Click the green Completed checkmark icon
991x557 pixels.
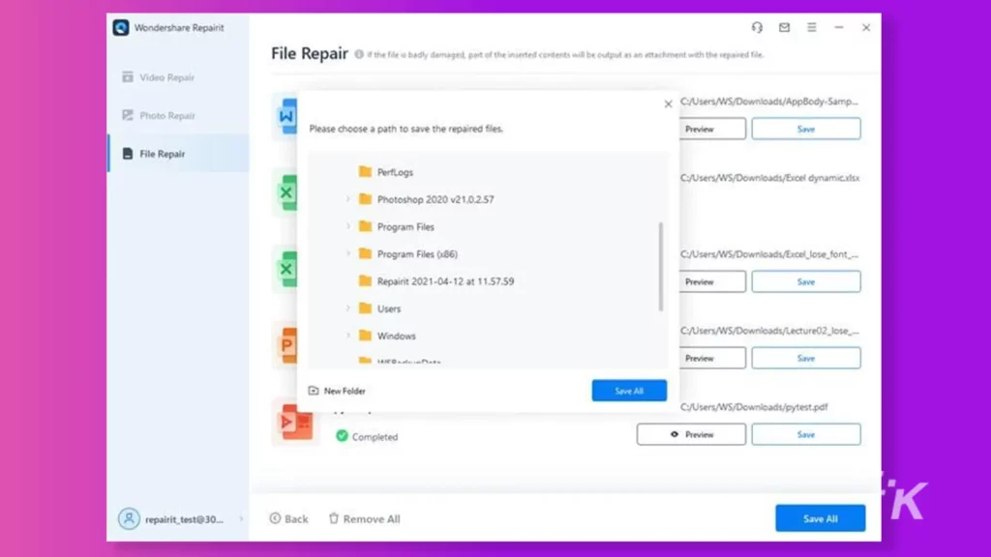click(x=342, y=436)
